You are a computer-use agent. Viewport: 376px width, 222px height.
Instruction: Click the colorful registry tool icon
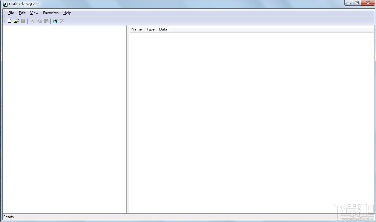coord(55,21)
